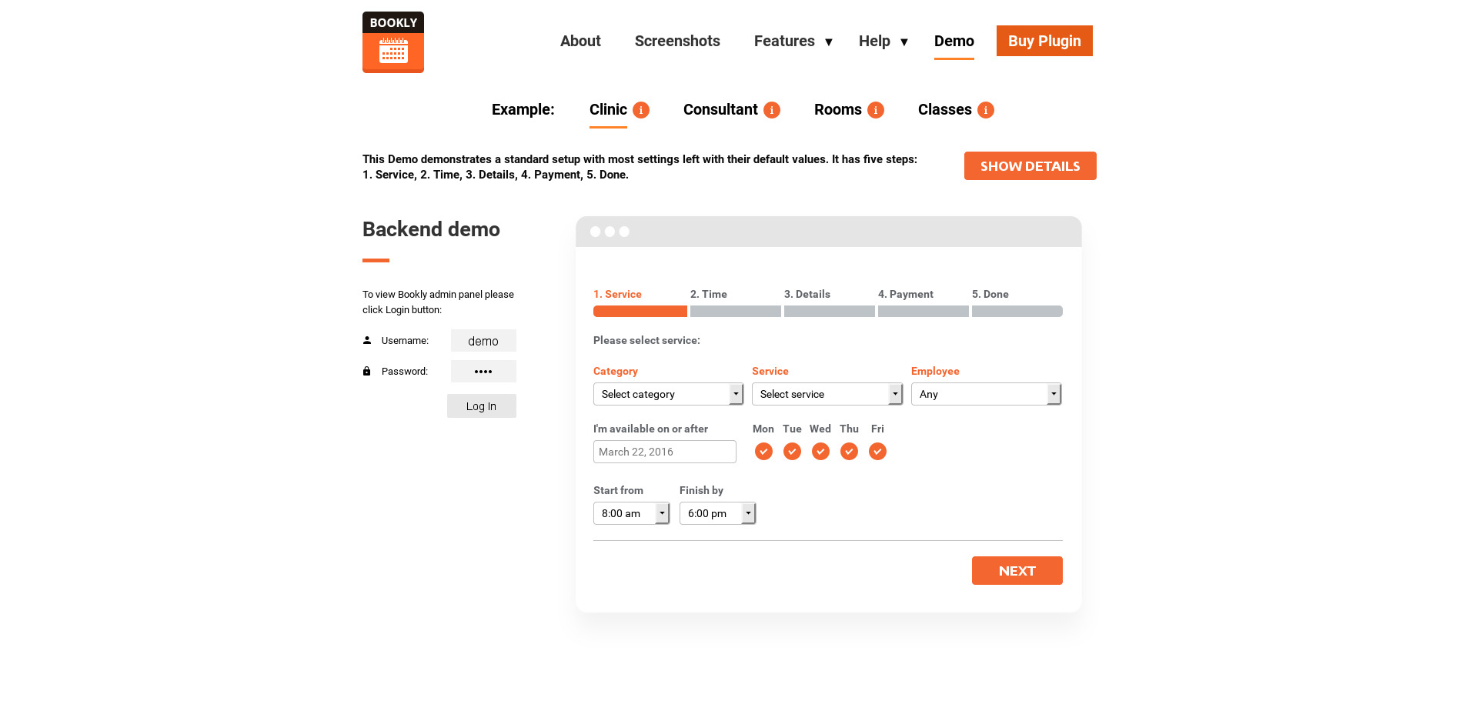The width and height of the screenshot is (1463, 711).
Task: Open the Select service dropdown
Action: point(827,394)
